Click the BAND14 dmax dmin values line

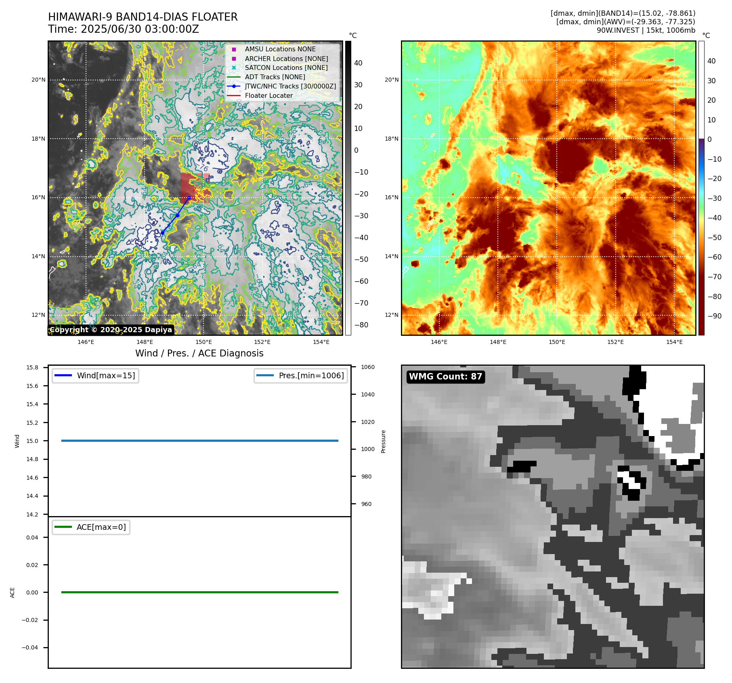point(623,13)
